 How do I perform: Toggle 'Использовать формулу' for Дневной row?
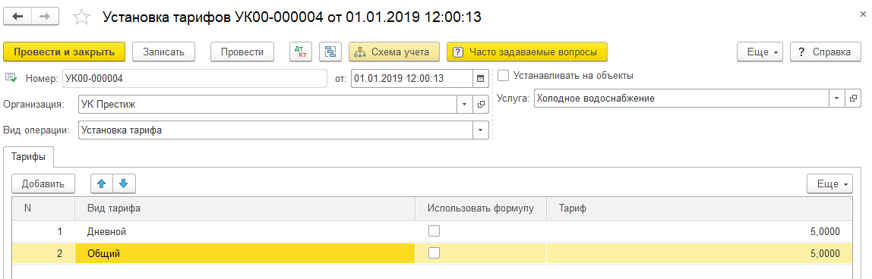tap(434, 230)
